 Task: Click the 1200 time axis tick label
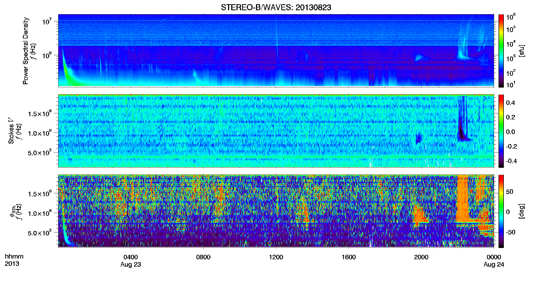click(276, 257)
